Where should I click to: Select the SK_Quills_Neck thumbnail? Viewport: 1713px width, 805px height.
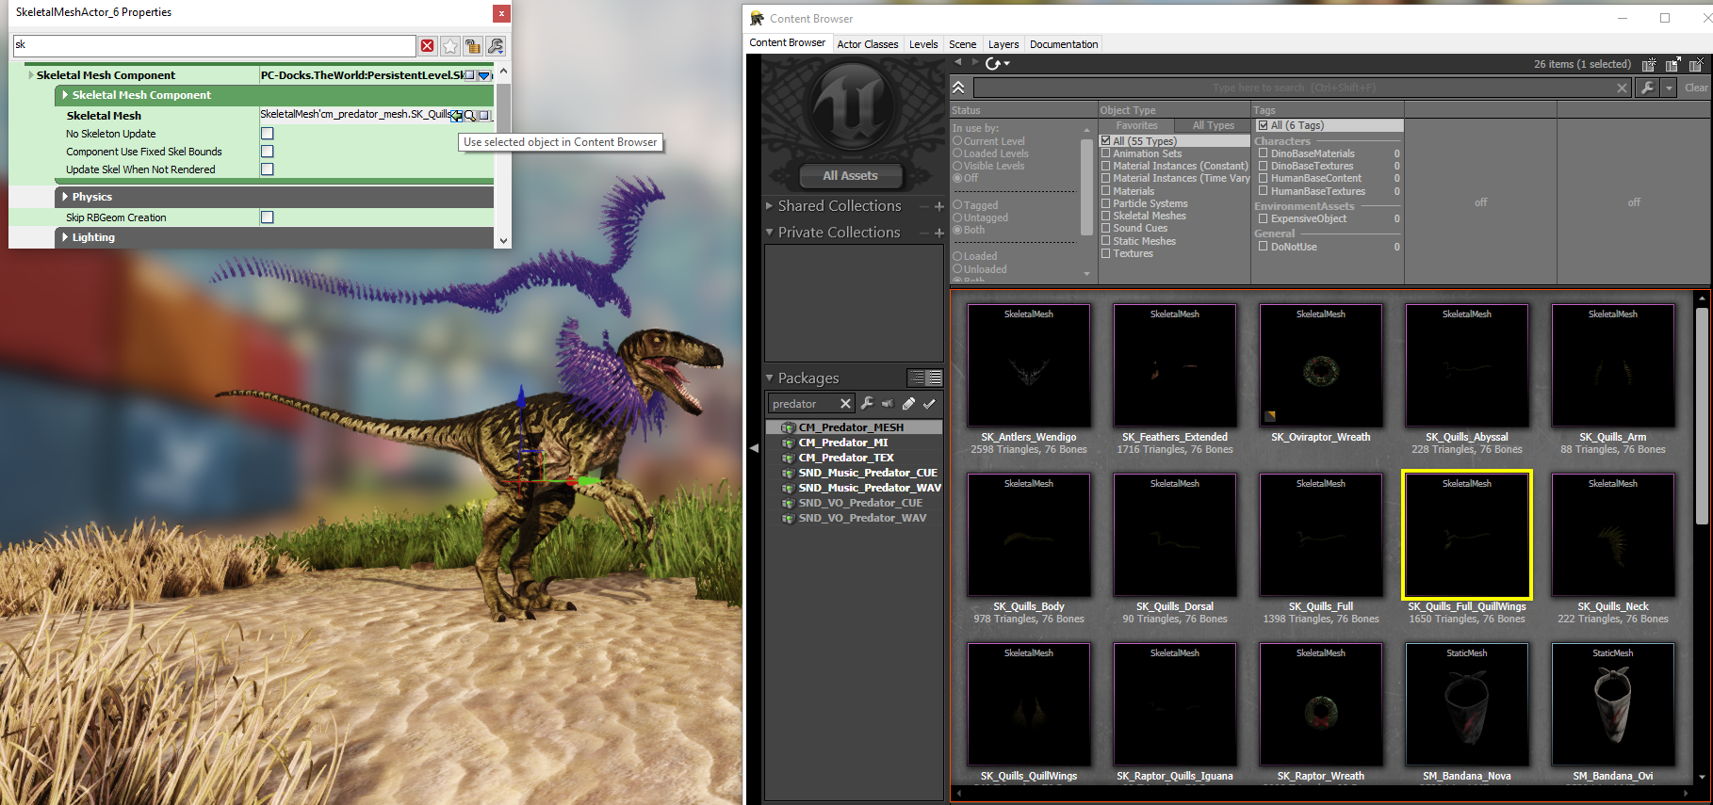pos(1613,536)
